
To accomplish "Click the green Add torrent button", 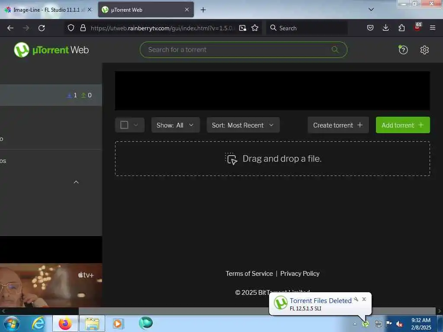I will point(403,125).
